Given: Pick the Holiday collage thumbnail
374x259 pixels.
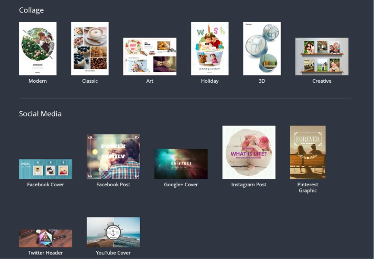Looking at the screenshot, I should (210, 49).
